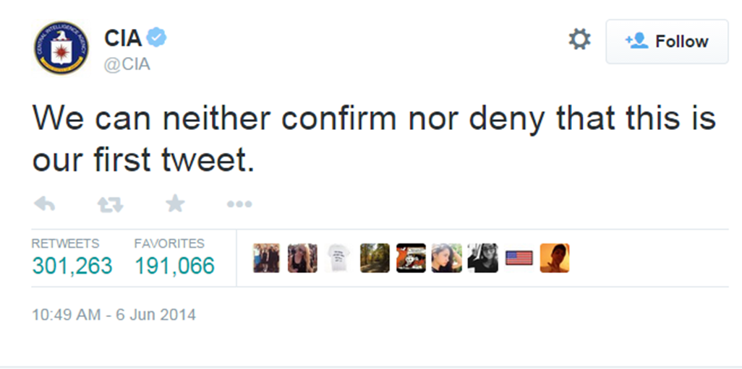This screenshot has width=742, height=369.
Task: Expand the three-dot more options menu
Action: (239, 204)
